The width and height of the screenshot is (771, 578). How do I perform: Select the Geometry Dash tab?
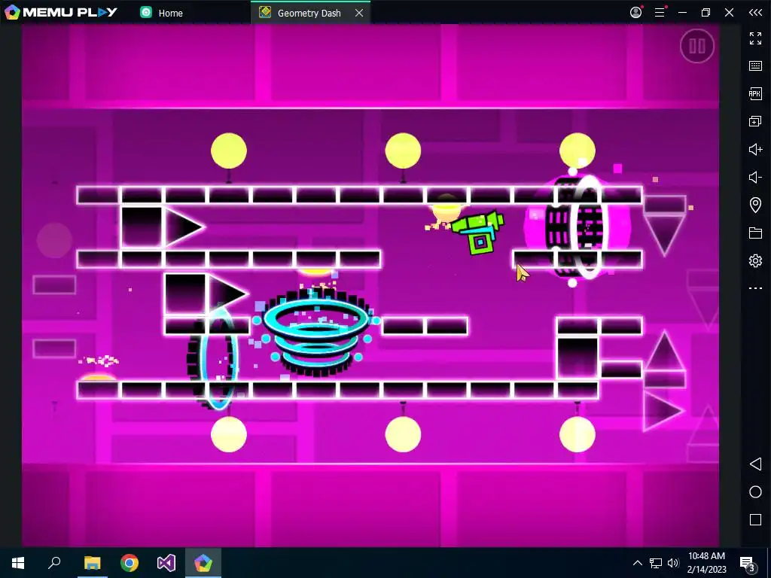click(309, 13)
